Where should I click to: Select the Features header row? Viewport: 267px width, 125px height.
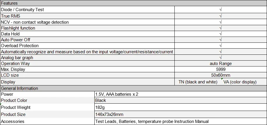click(133, 3)
